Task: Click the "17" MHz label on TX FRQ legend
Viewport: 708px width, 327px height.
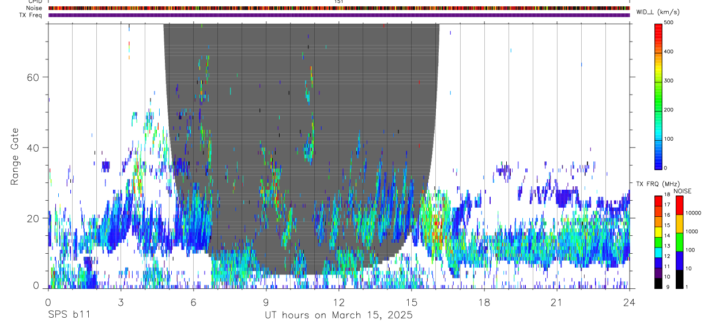Action: (667, 205)
